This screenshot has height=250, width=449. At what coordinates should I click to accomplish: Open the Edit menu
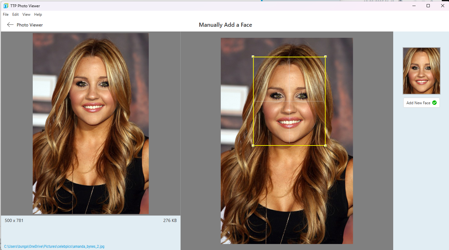(x=15, y=14)
